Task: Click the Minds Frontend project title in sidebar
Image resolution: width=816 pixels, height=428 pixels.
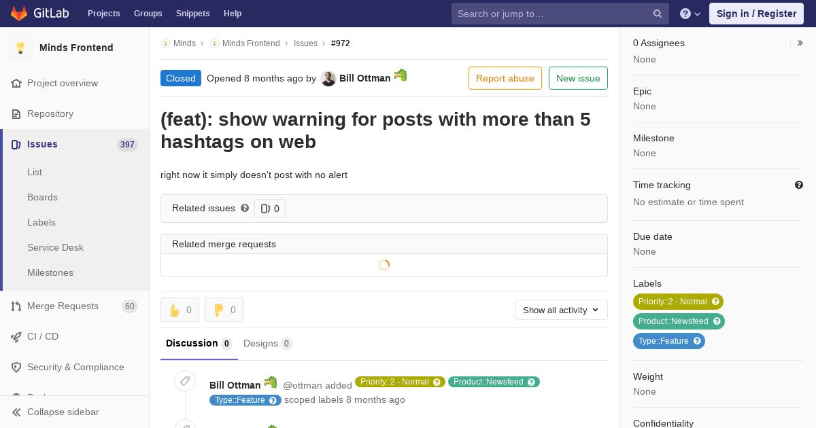Action: pyautogui.click(x=76, y=48)
